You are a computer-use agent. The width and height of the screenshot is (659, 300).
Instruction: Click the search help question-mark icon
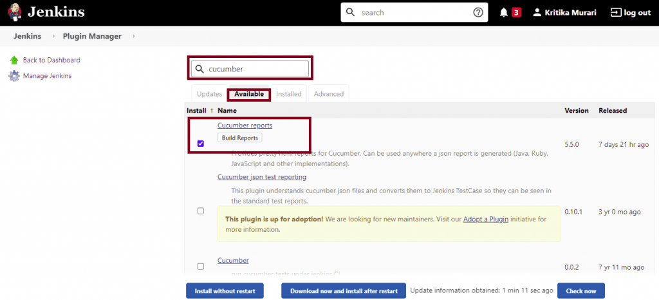click(x=478, y=12)
